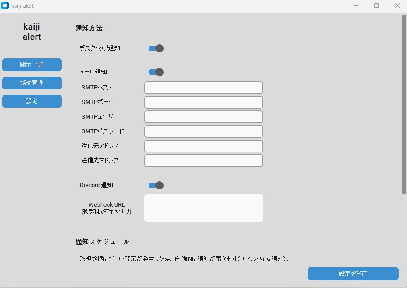Focus the SMTPホスト input field
This screenshot has width=407, height=288.
pyautogui.click(x=203, y=88)
